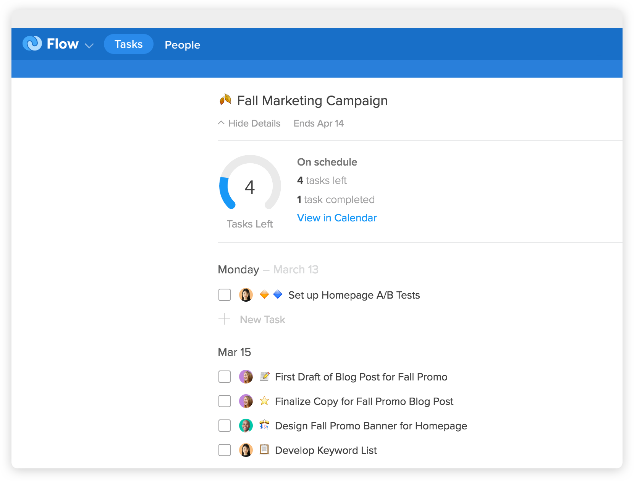Viewport: 634px width, 481px height.
Task: Collapse details via Hide Details
Action: [249, 123]
